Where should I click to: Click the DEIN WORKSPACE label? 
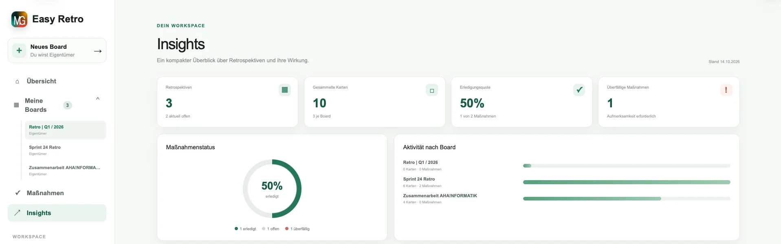click(x=181, y=26)
